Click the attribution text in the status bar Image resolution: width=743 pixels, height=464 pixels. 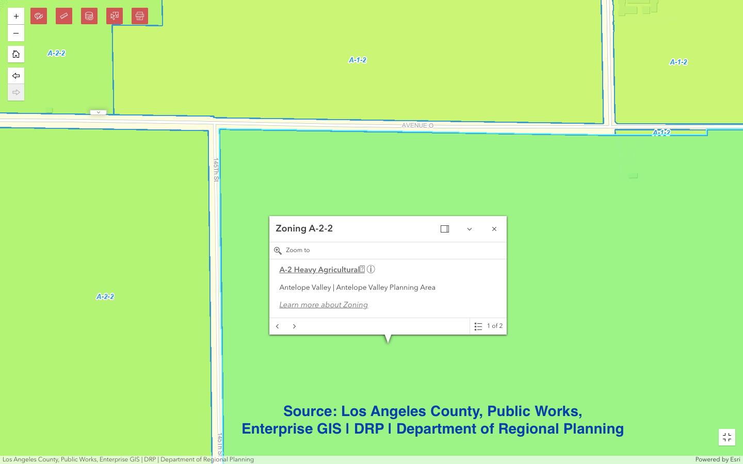pos(129,459)
